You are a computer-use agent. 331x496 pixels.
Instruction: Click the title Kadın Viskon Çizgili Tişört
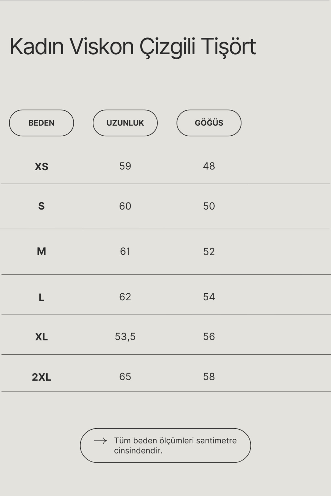point(133,47)
